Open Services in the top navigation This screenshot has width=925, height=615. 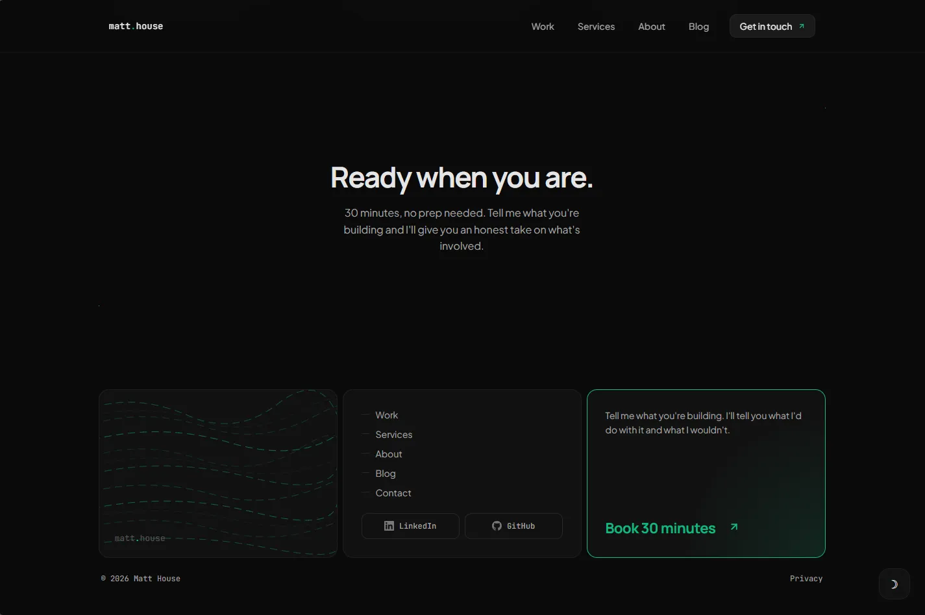point(596,27)
